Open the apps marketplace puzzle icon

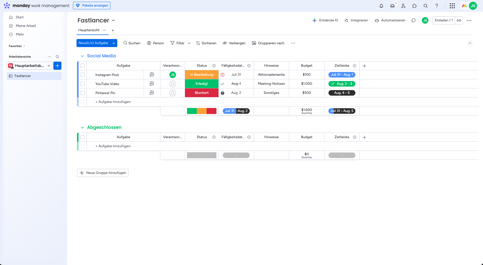tap(415, 6)
